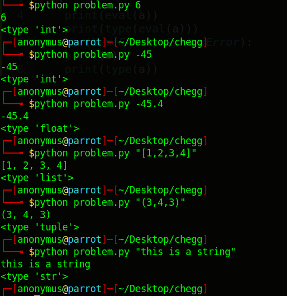The height and width of the screenshot is (296, 287).
Task: Click the output "<type 'list'>"
Action: point(37,178)
